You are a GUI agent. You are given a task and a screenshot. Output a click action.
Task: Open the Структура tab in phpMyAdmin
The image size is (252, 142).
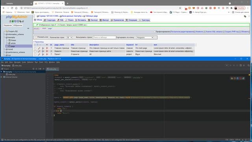(50, 20)
